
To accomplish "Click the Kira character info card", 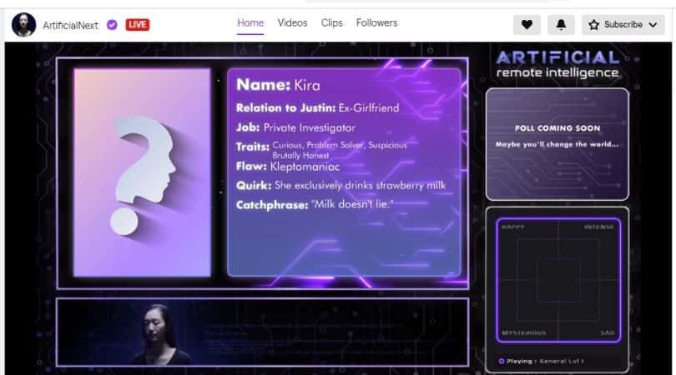I will [344, 172].
